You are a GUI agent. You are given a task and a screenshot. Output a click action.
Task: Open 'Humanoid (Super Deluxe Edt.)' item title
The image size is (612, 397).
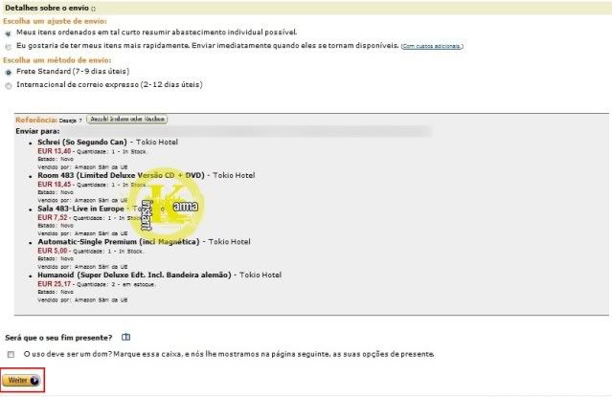pos(134,275)
